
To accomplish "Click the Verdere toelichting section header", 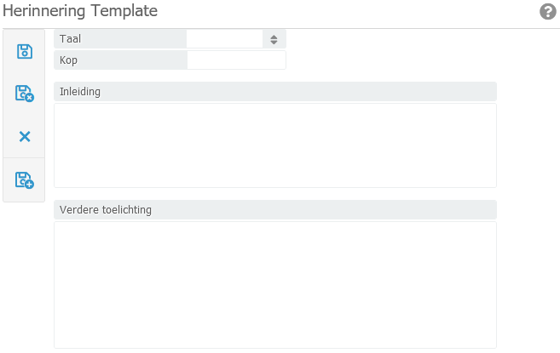I will pos(106,209).
